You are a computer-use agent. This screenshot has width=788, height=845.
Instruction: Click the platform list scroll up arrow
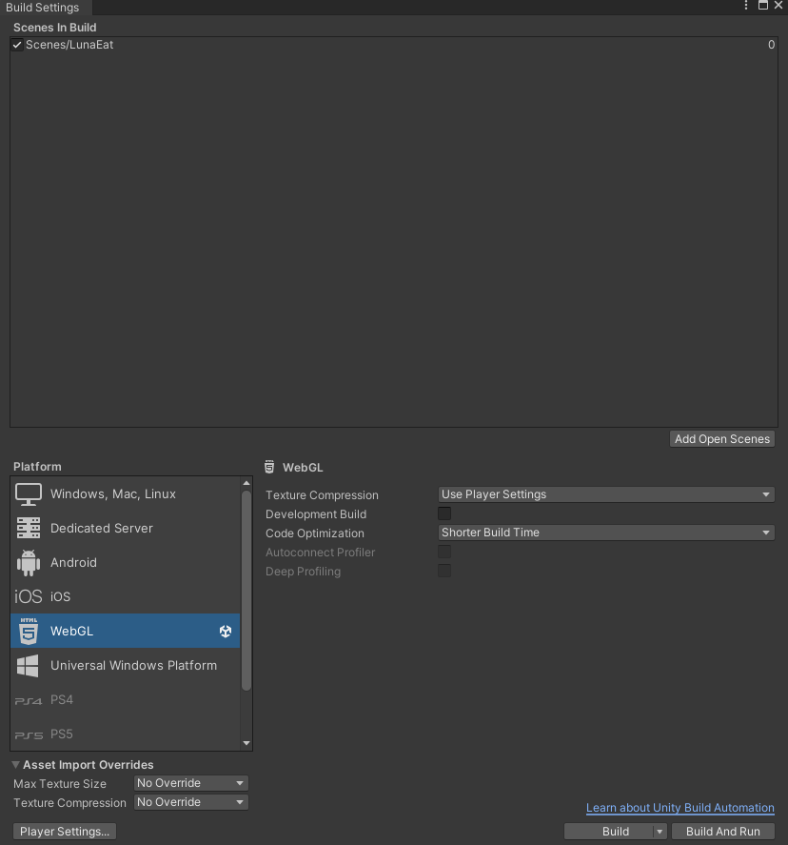pos(246,483)
